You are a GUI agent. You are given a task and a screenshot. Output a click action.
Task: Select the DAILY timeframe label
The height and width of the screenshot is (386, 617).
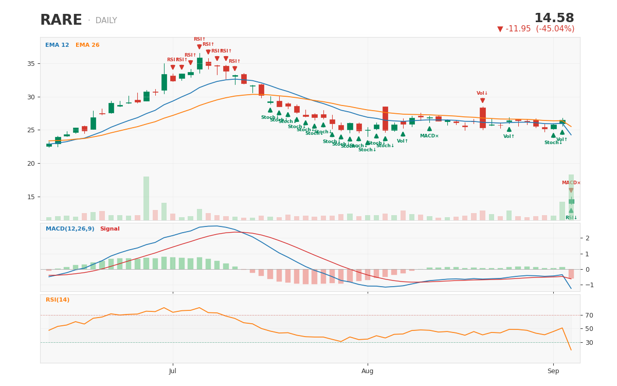click(x=106, y=21)
